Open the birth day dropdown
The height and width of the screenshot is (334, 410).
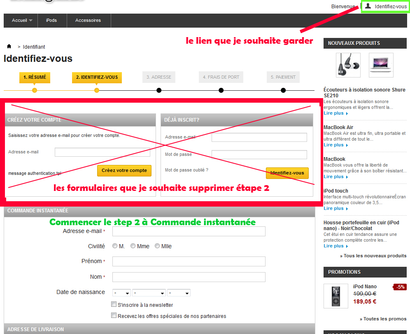[x=121, y=293]
